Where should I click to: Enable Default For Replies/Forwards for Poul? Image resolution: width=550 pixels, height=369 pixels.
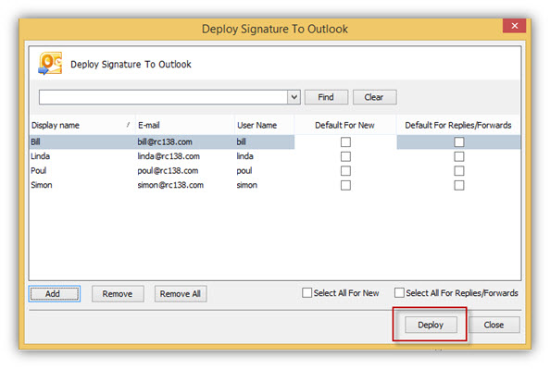459,171
